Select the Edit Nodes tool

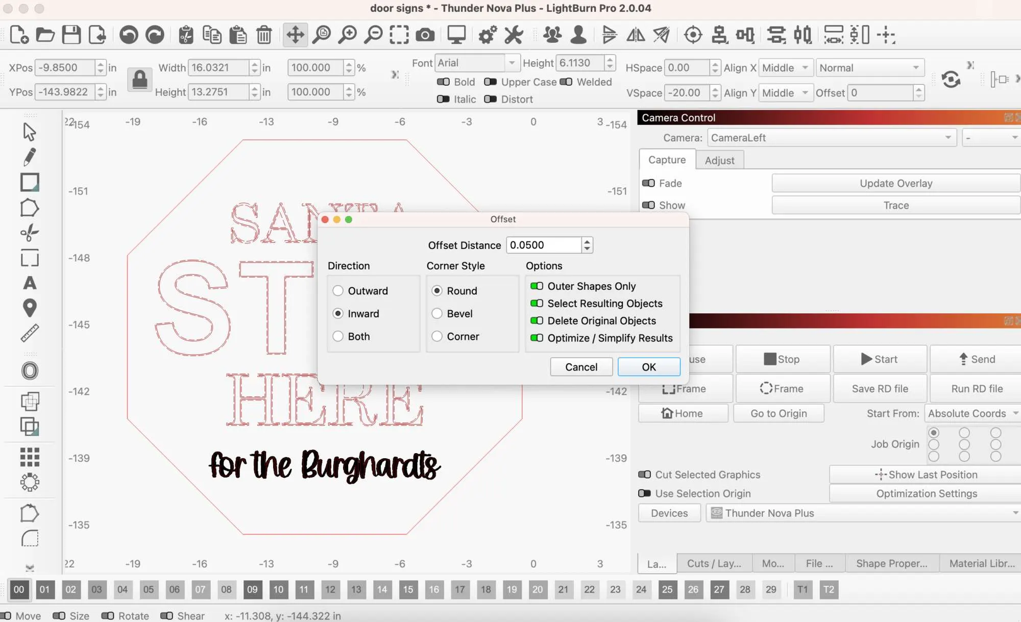[x=29, y=208]
